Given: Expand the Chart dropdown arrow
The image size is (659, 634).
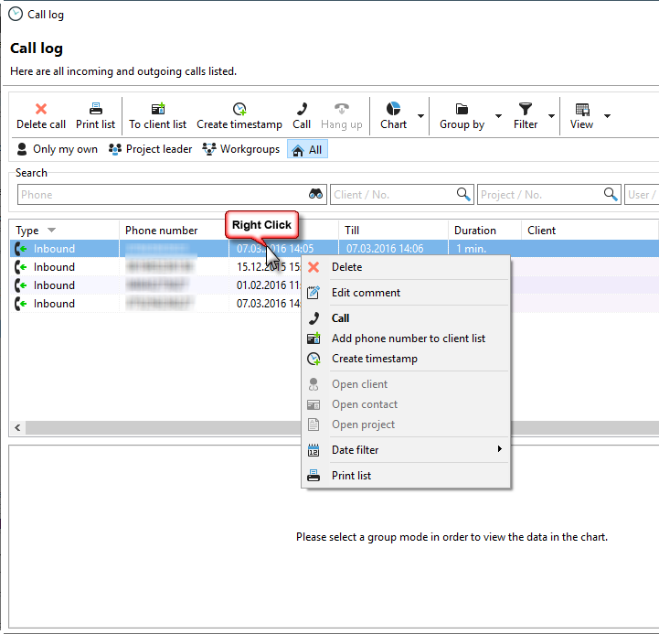Looking at the screenshot, I should 420,116.
